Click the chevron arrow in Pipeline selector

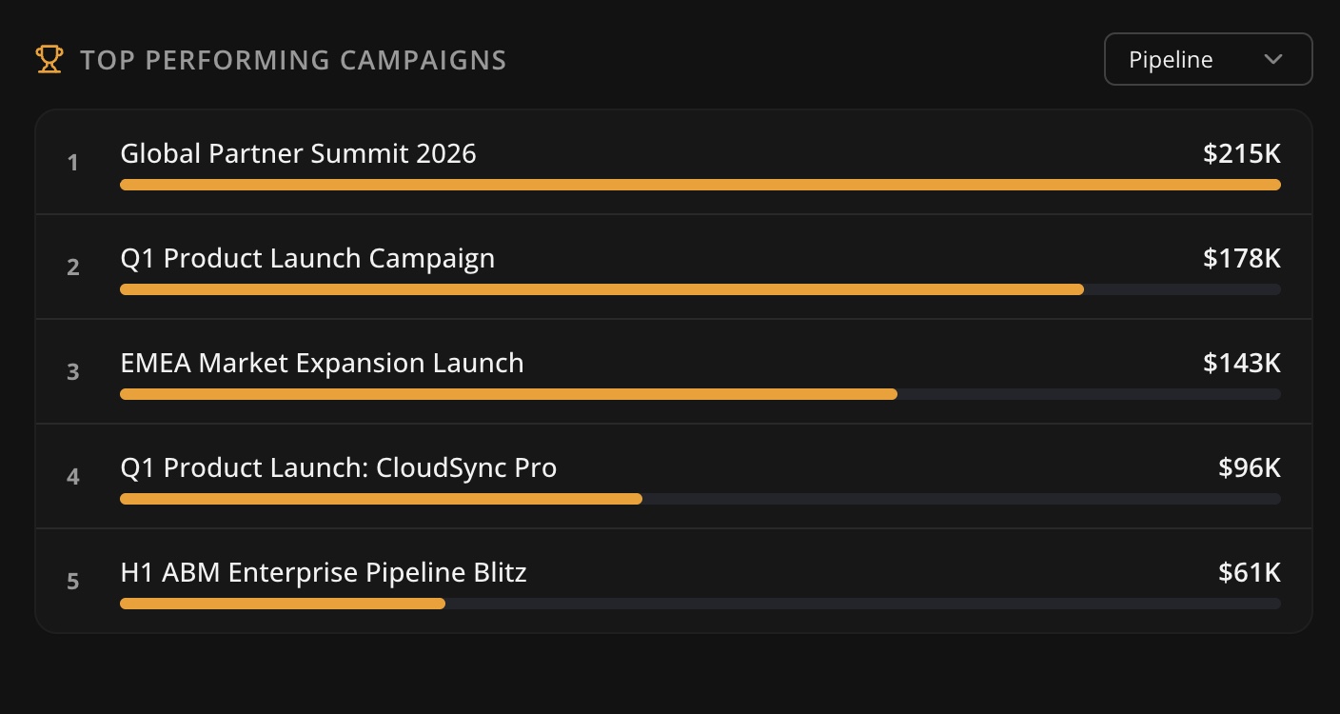(1273, 59)
